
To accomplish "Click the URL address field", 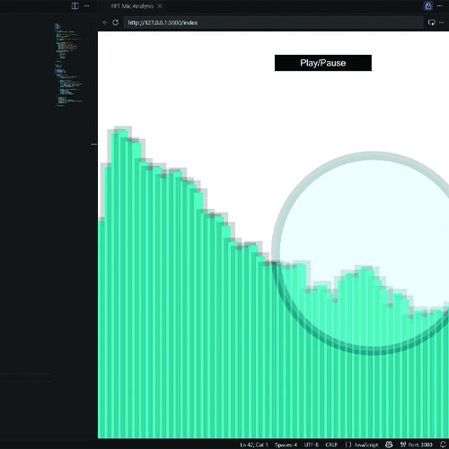I will click(274, 22).
